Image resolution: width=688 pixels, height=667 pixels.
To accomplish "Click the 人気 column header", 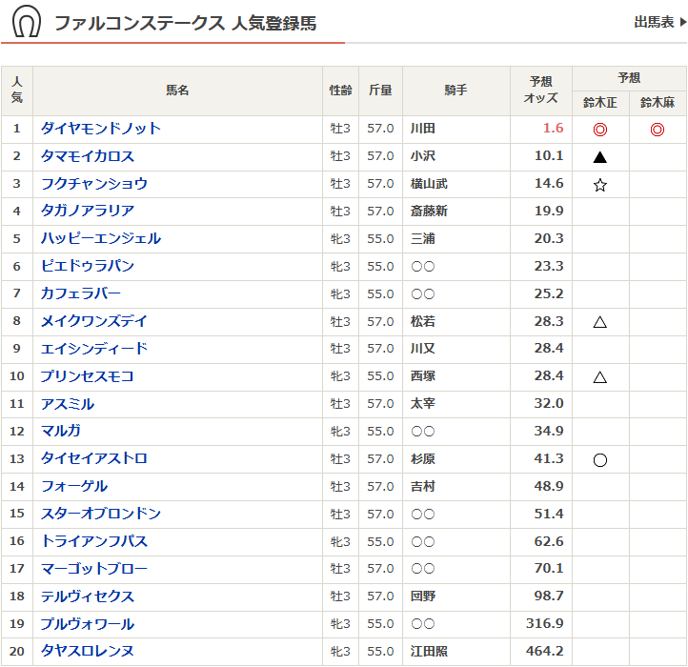I will tap(16, 91).
